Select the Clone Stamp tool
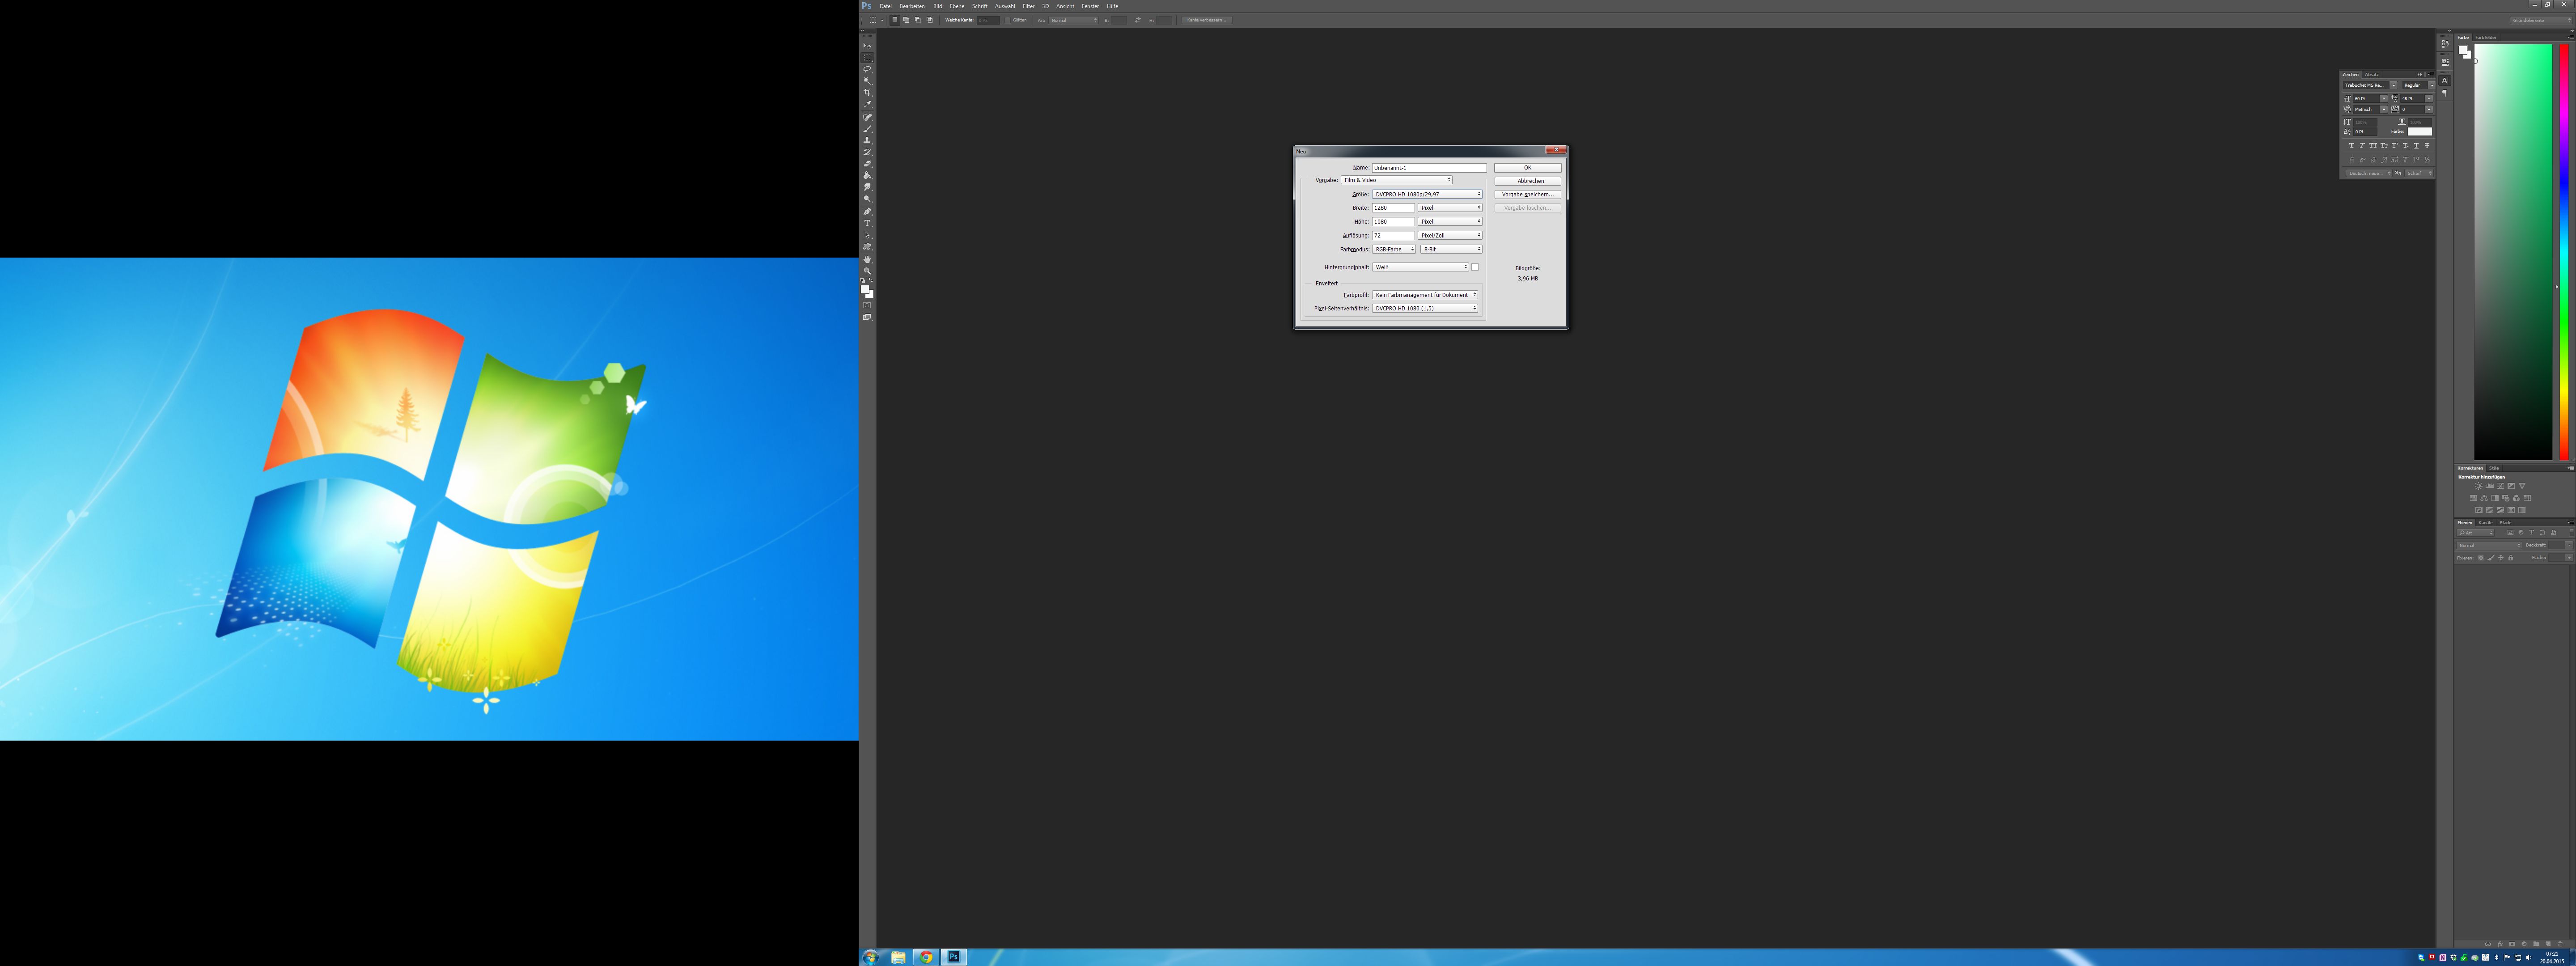This screenshot has height=966, width=2576. (867, 140)
